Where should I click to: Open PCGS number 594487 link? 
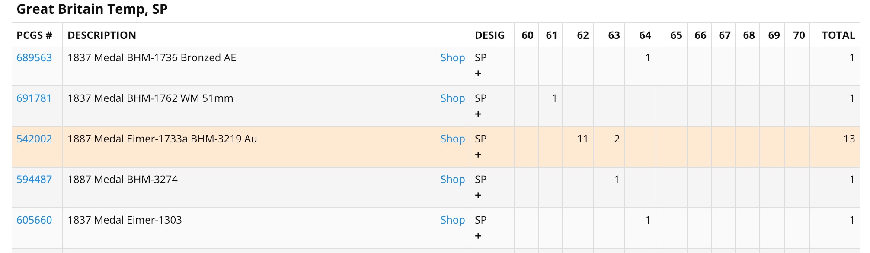34,180
